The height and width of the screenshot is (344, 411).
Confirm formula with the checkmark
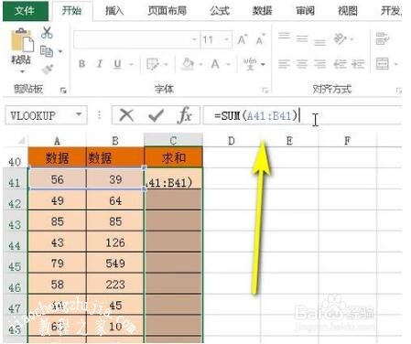pos(156,115)
